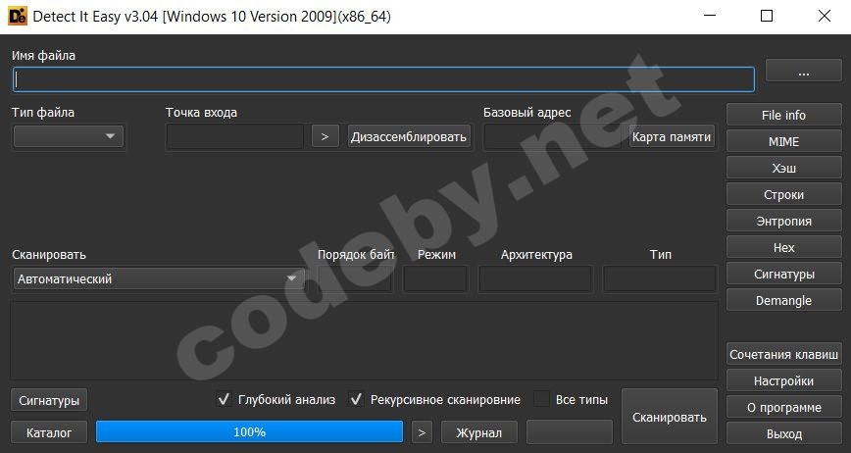Open the Хэш tool
Image resolution: width=851 pixels, height=453 pixels.
[783, 169]
